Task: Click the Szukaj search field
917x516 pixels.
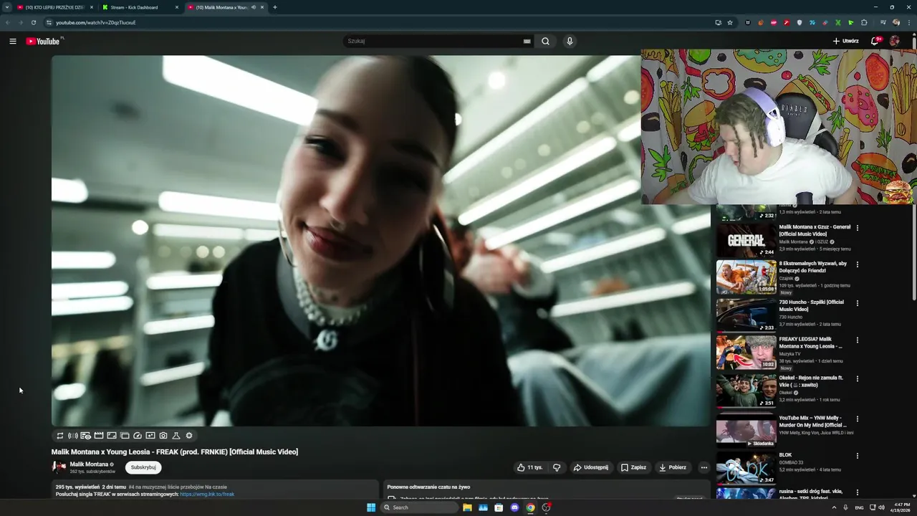Action: (433, 42)
